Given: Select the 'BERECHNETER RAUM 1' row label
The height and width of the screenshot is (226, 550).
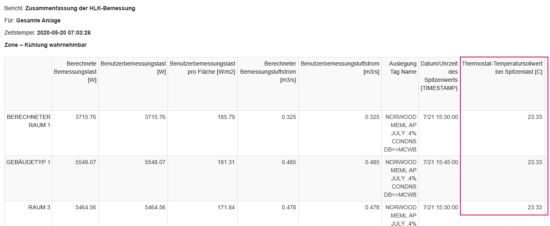Looking at the screenshot, I should (x=29, y=121).
